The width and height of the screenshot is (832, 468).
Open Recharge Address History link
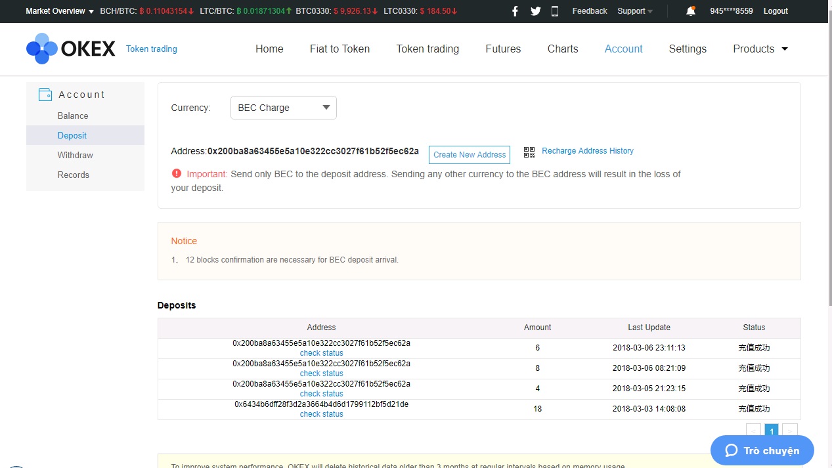[x=587, y=151]
